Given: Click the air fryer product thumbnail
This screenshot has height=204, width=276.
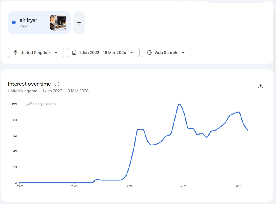Looking at the screenshot, I should coord(58,23).
